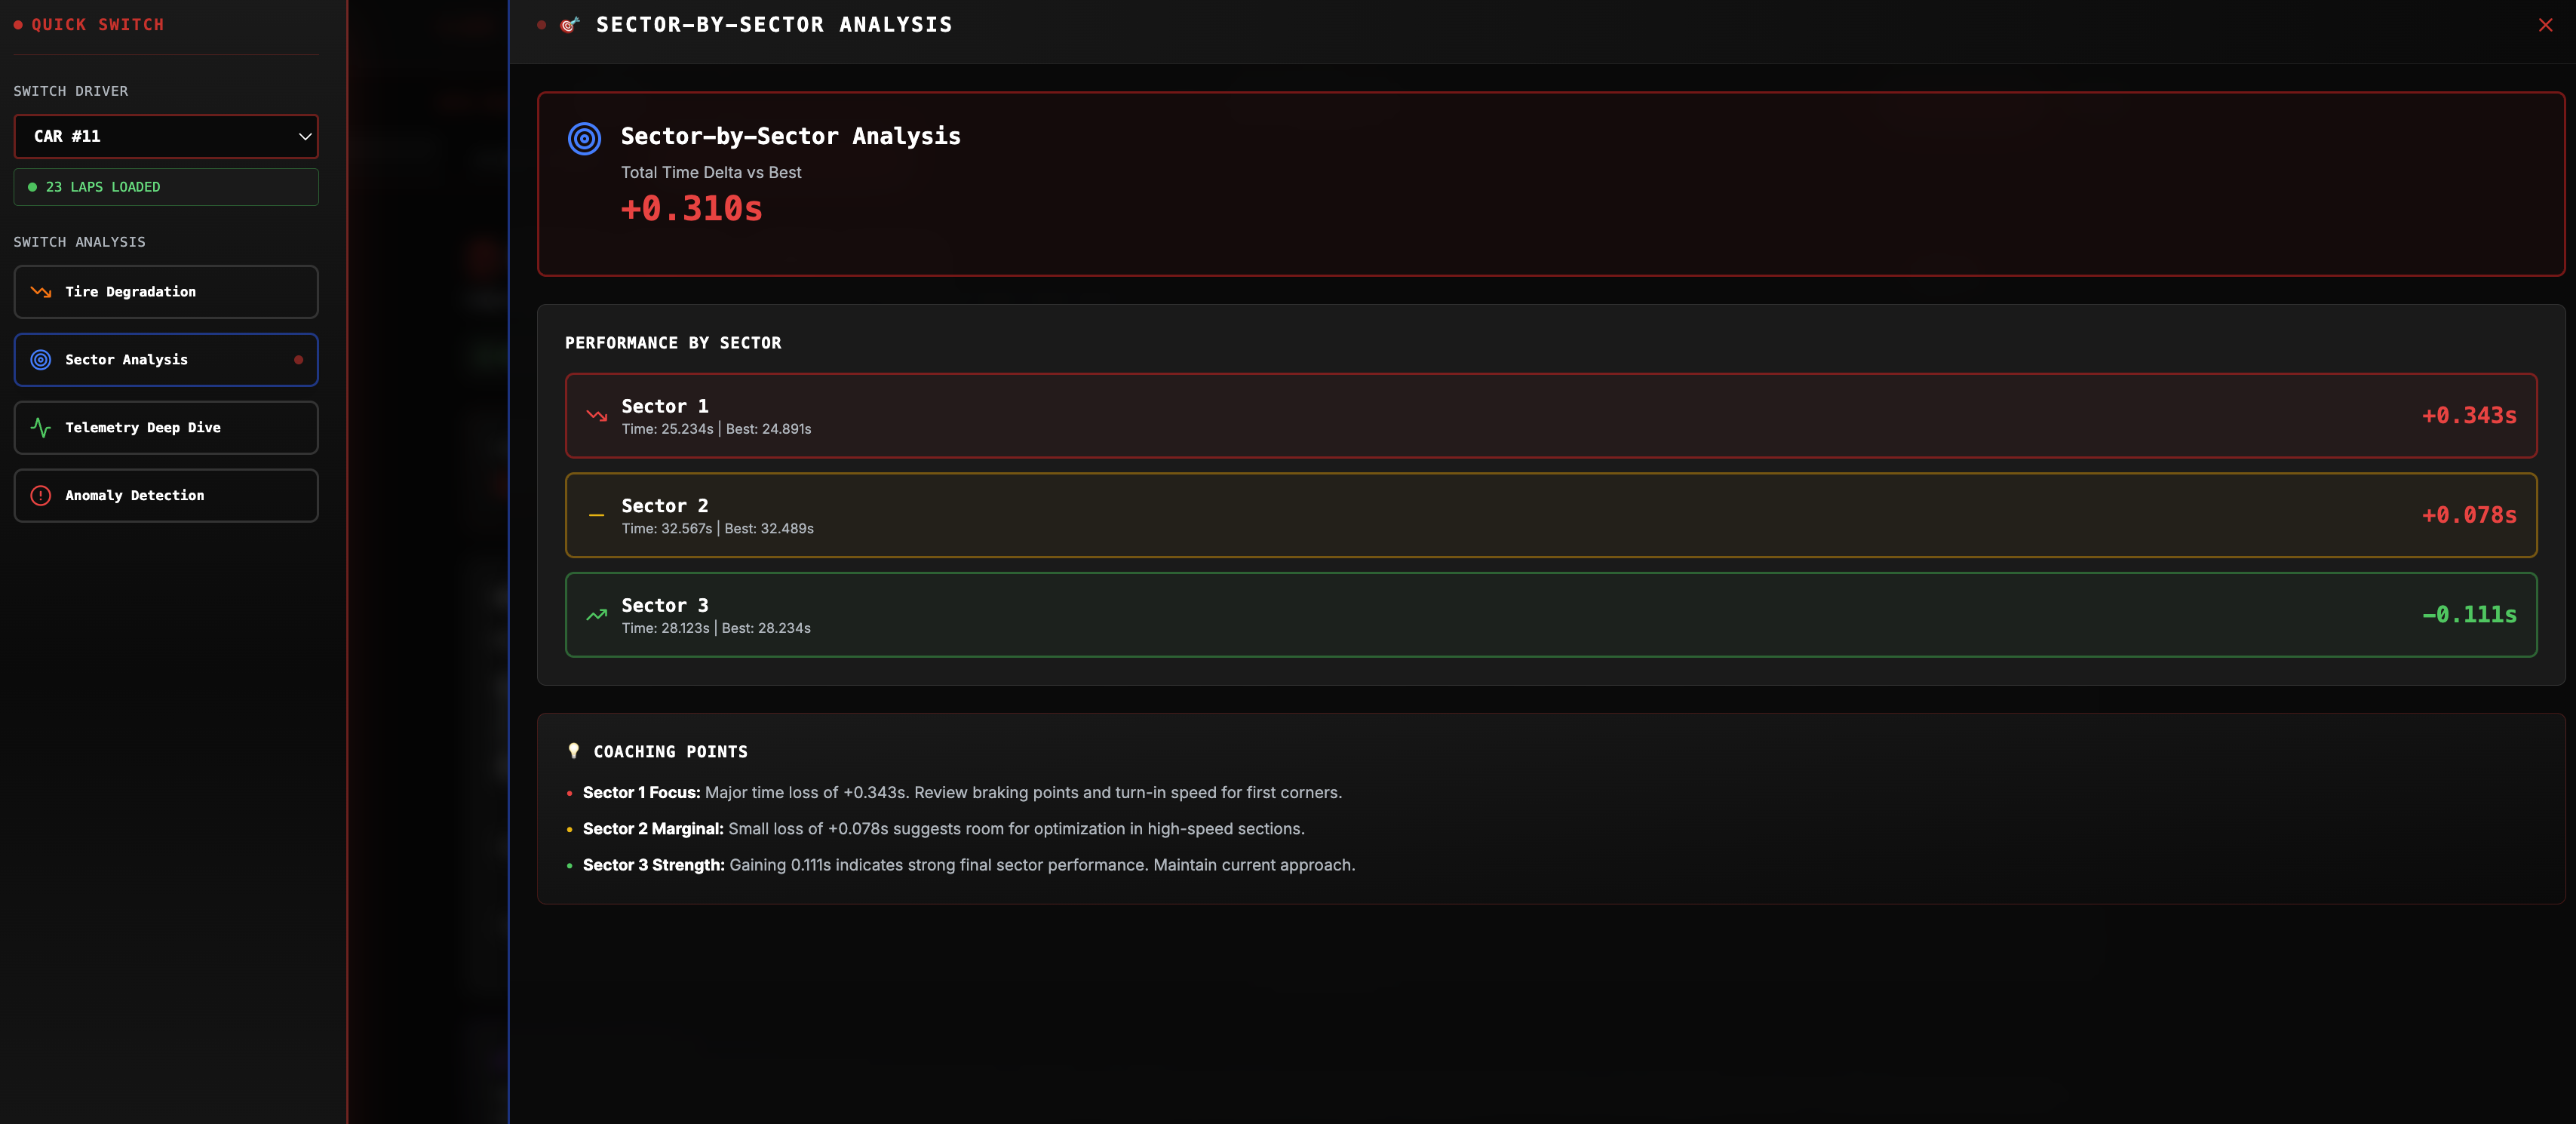Click the Coaching Points lightbulb icon
The image size is (2576, 1124).
tap(573, 751)
